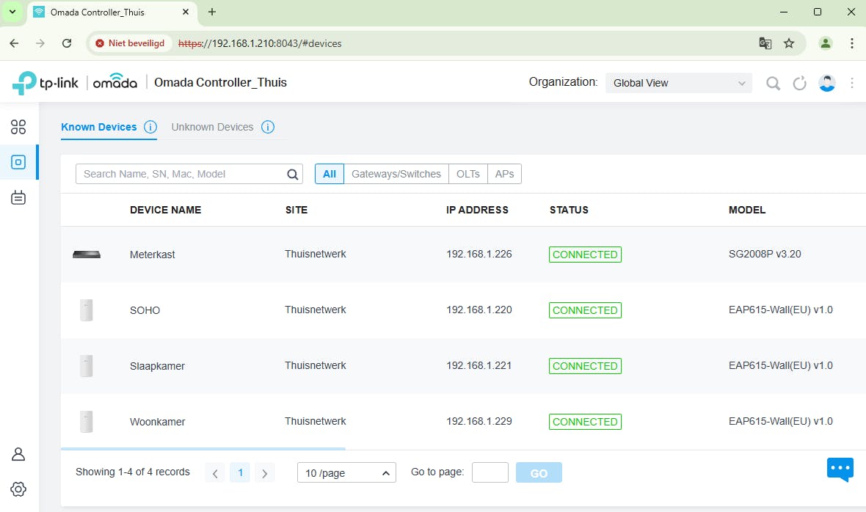Screen dimensions: 866x512
Task: Switch to the Unknown Devices tab
Action: coord(212,127)
